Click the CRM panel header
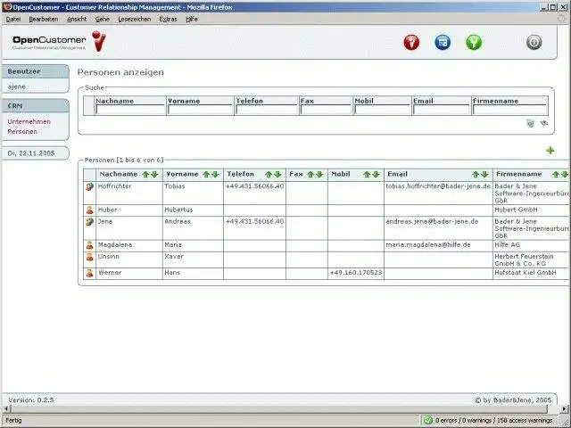This screenshot has height=428, width=571. point(35,106)
